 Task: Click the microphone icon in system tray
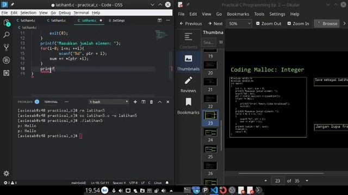(x=114, y=191)
